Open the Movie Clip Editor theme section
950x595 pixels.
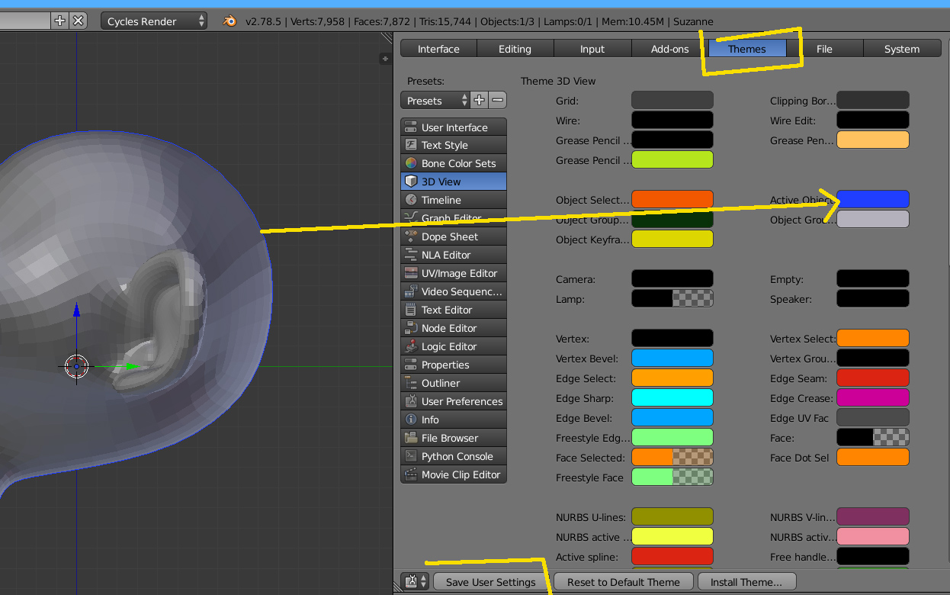pos(453,474)
